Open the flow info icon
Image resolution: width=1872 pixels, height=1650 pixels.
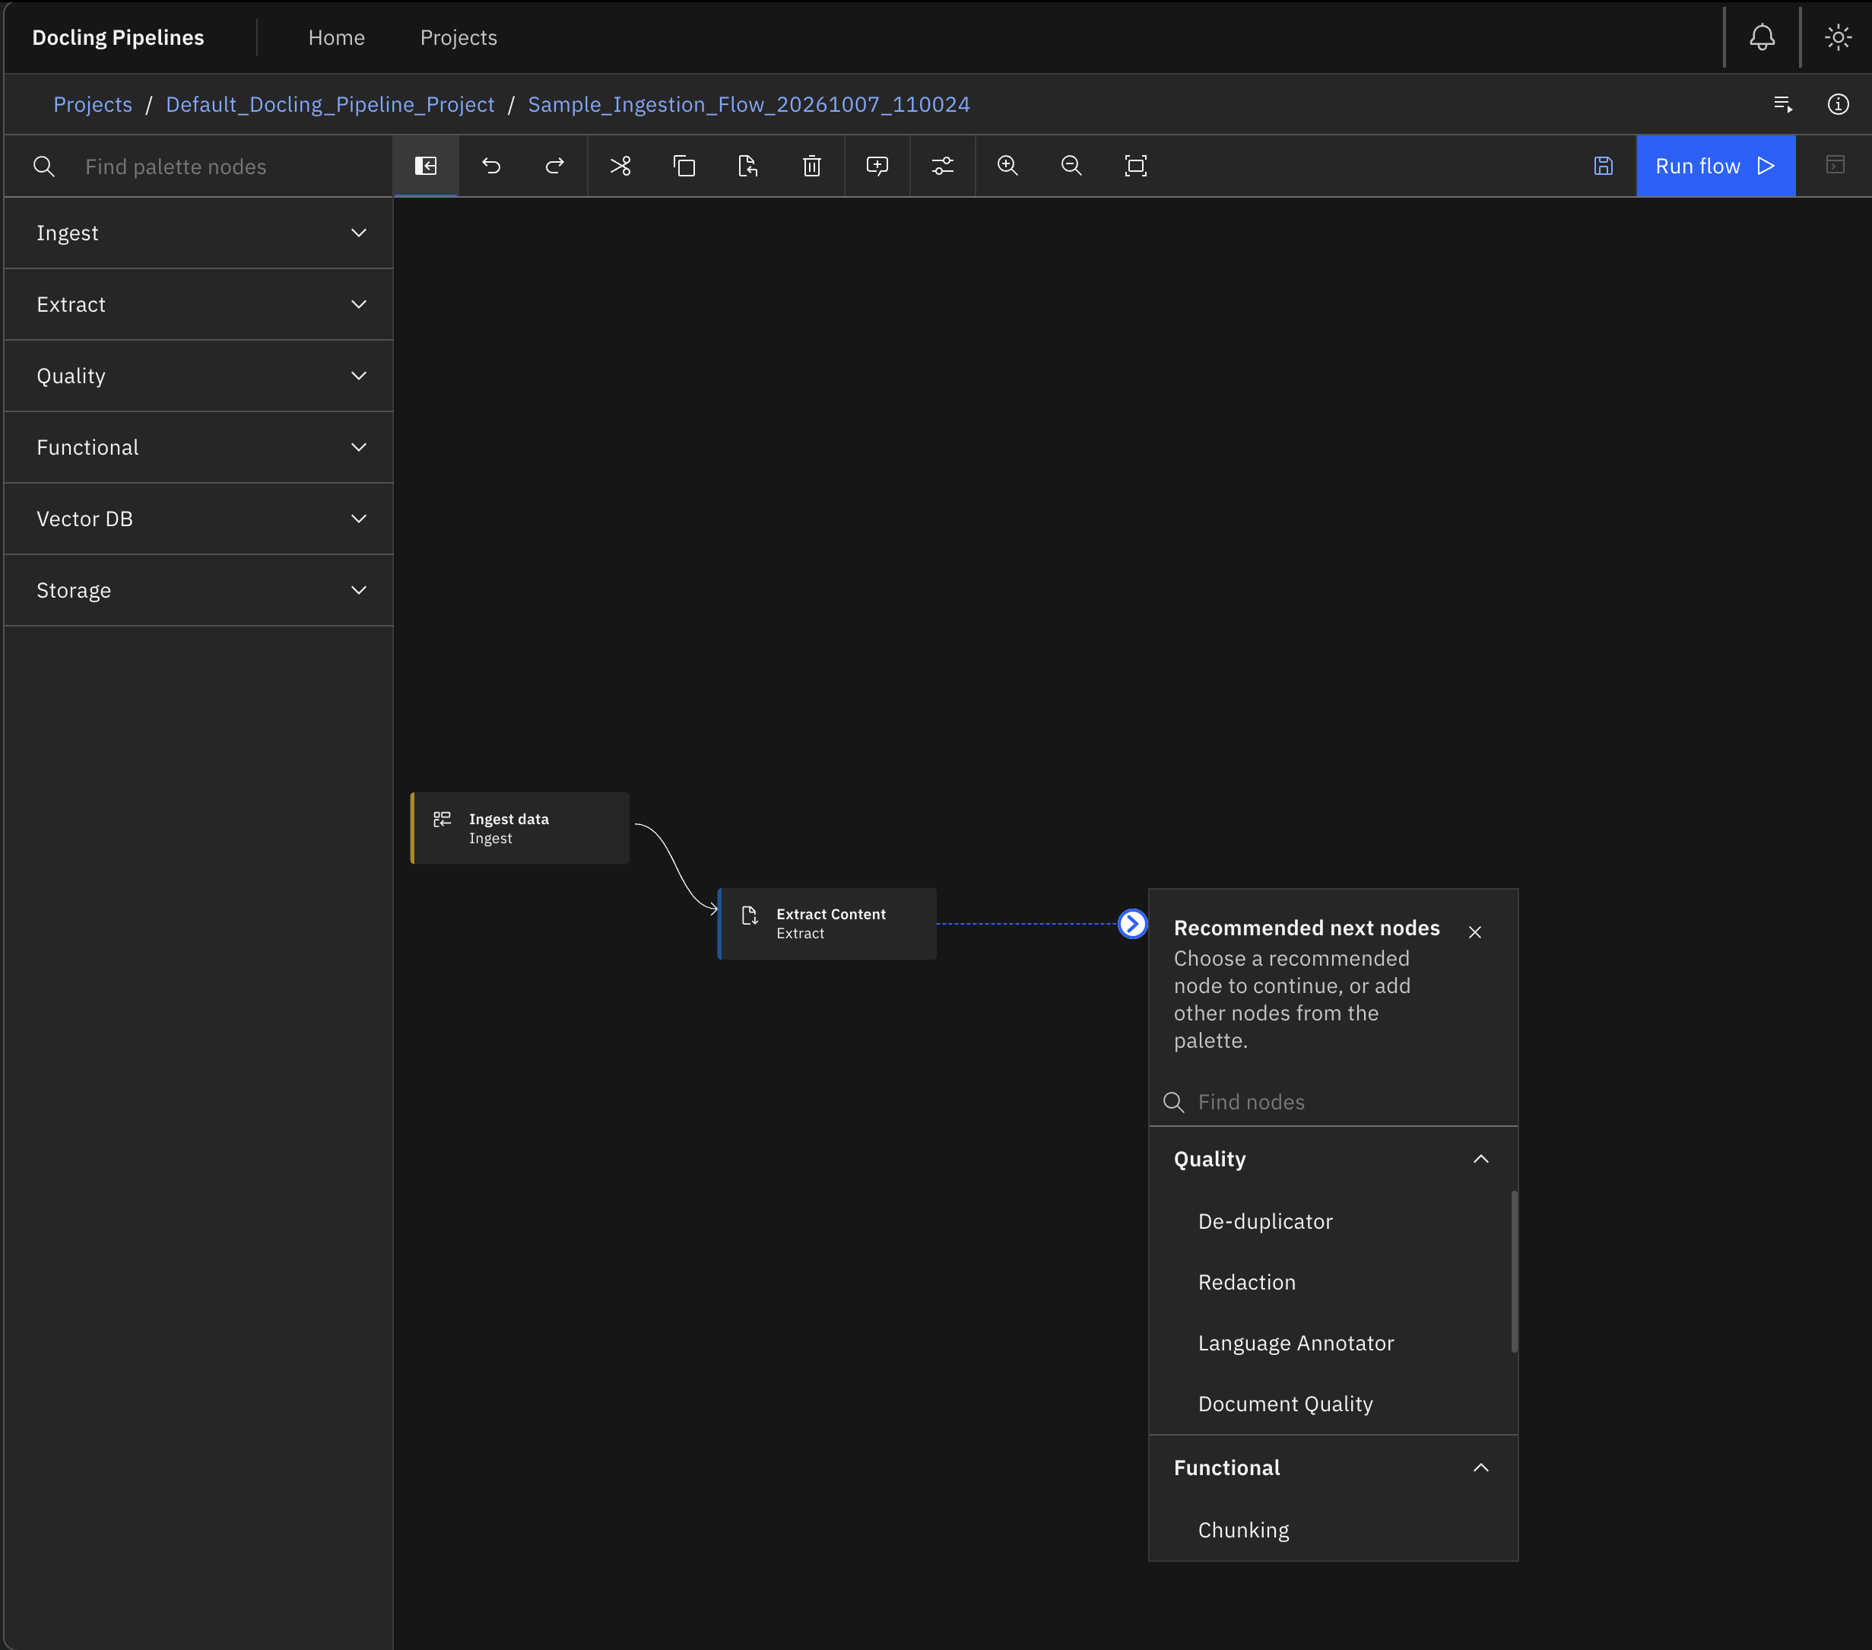tap(1838, 104)
